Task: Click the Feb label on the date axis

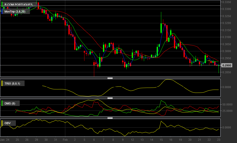Action: 65,140
